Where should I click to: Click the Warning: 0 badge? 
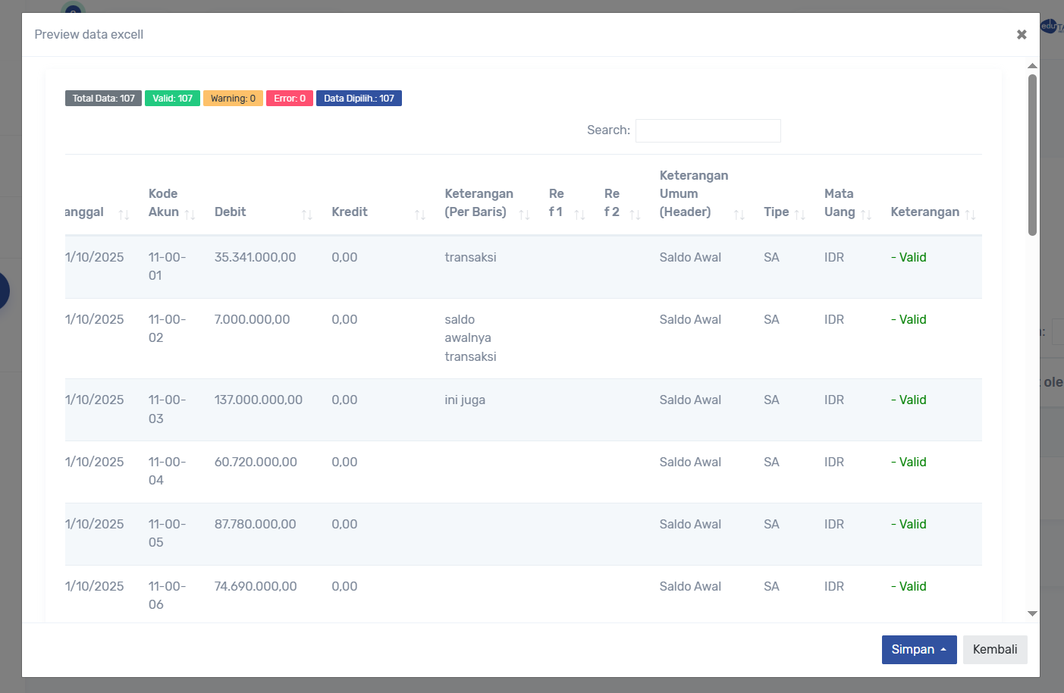click(233, 99)
